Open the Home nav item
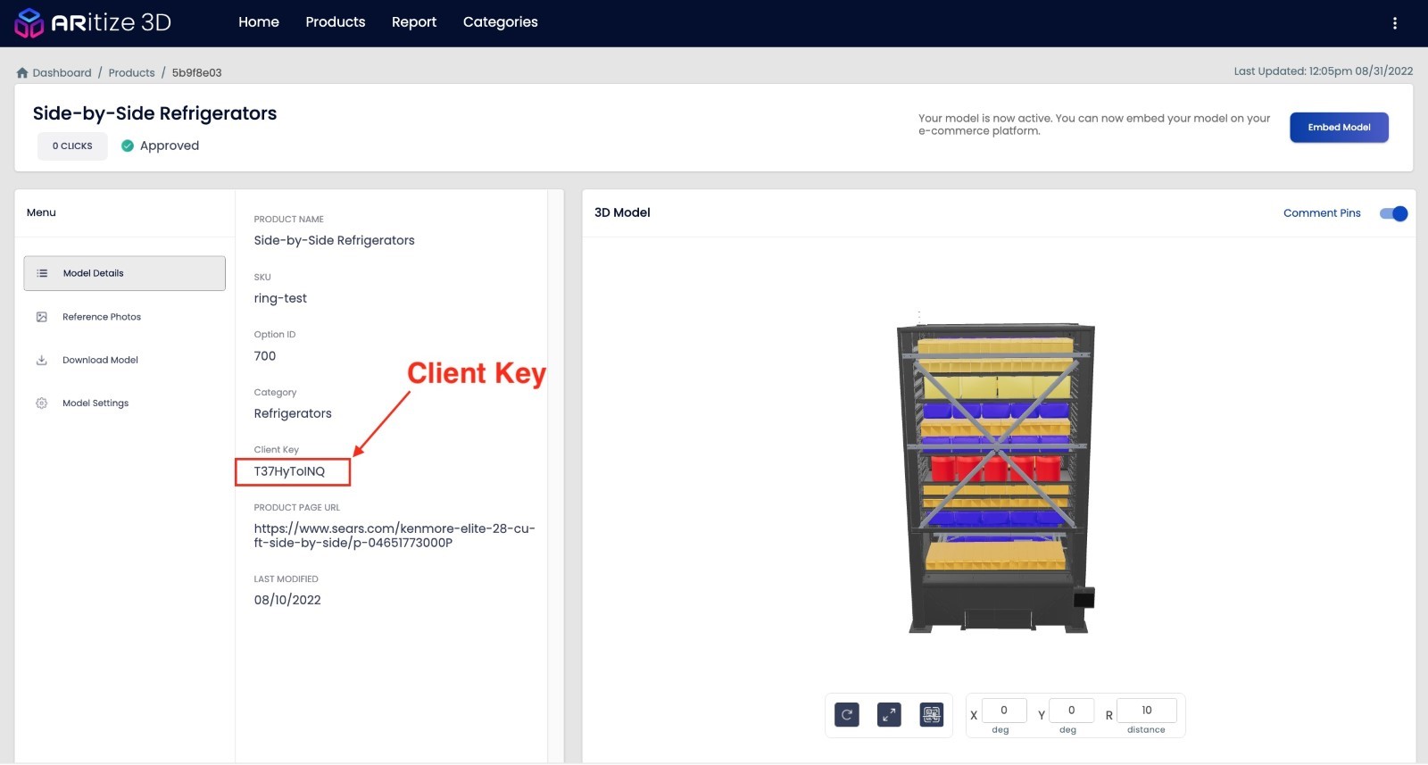 259,22
